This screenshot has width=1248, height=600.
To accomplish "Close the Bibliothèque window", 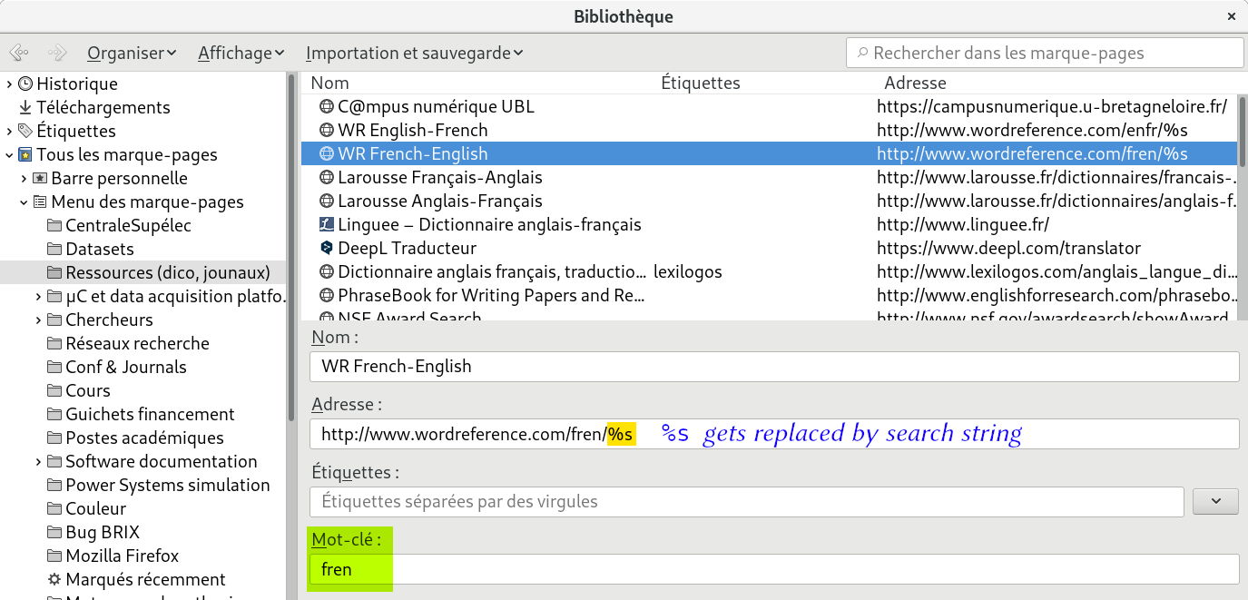I will coord(1230,16).
